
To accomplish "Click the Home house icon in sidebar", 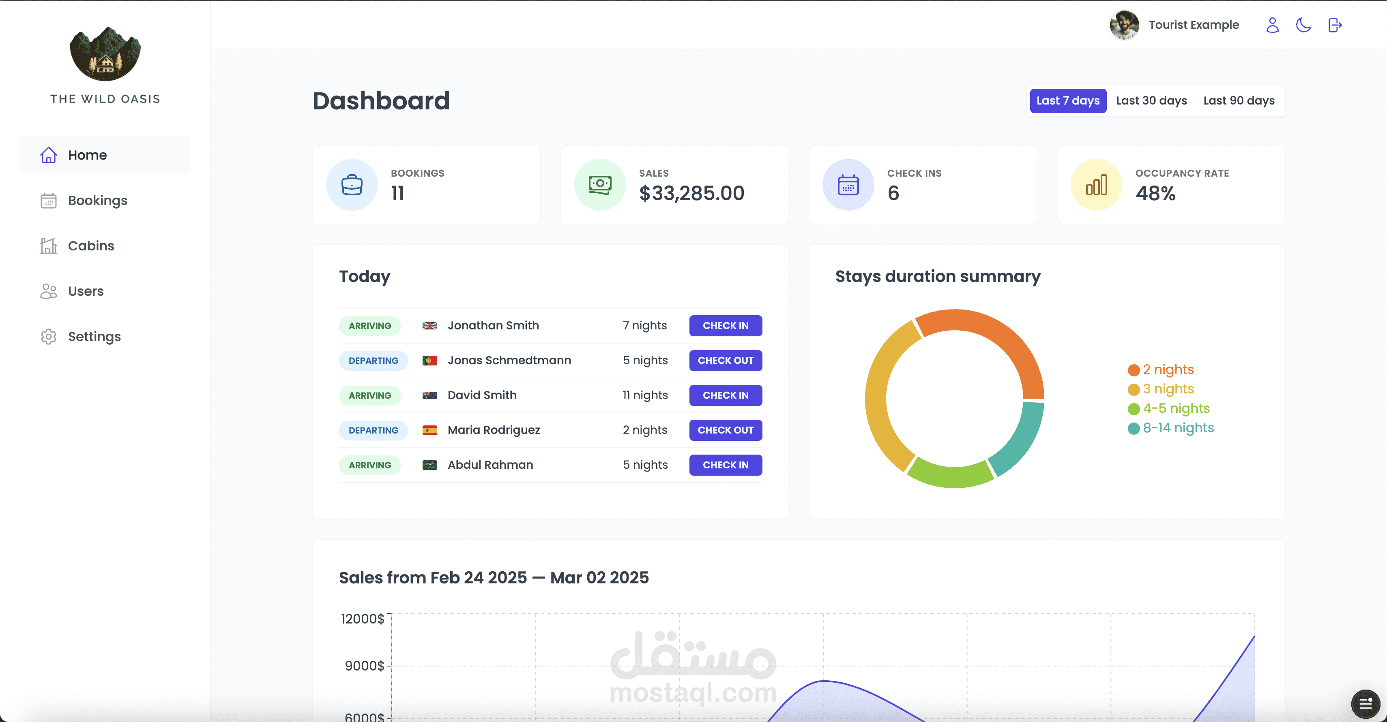I will click(x=48, y=155).
